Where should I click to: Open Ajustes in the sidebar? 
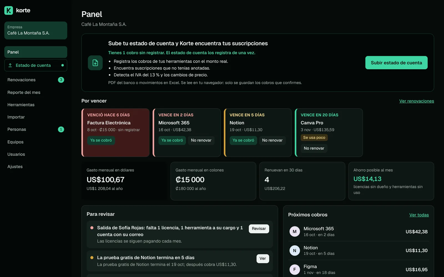click(x=36, y=166)
